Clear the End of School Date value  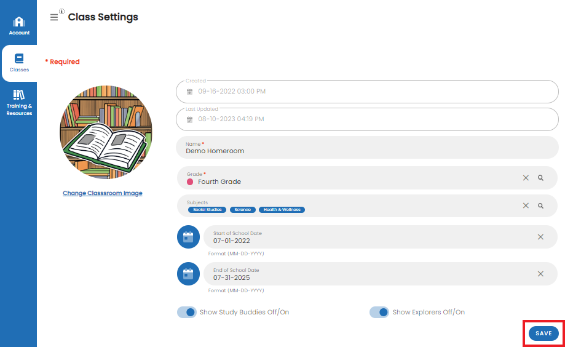[x=540, y=274]
